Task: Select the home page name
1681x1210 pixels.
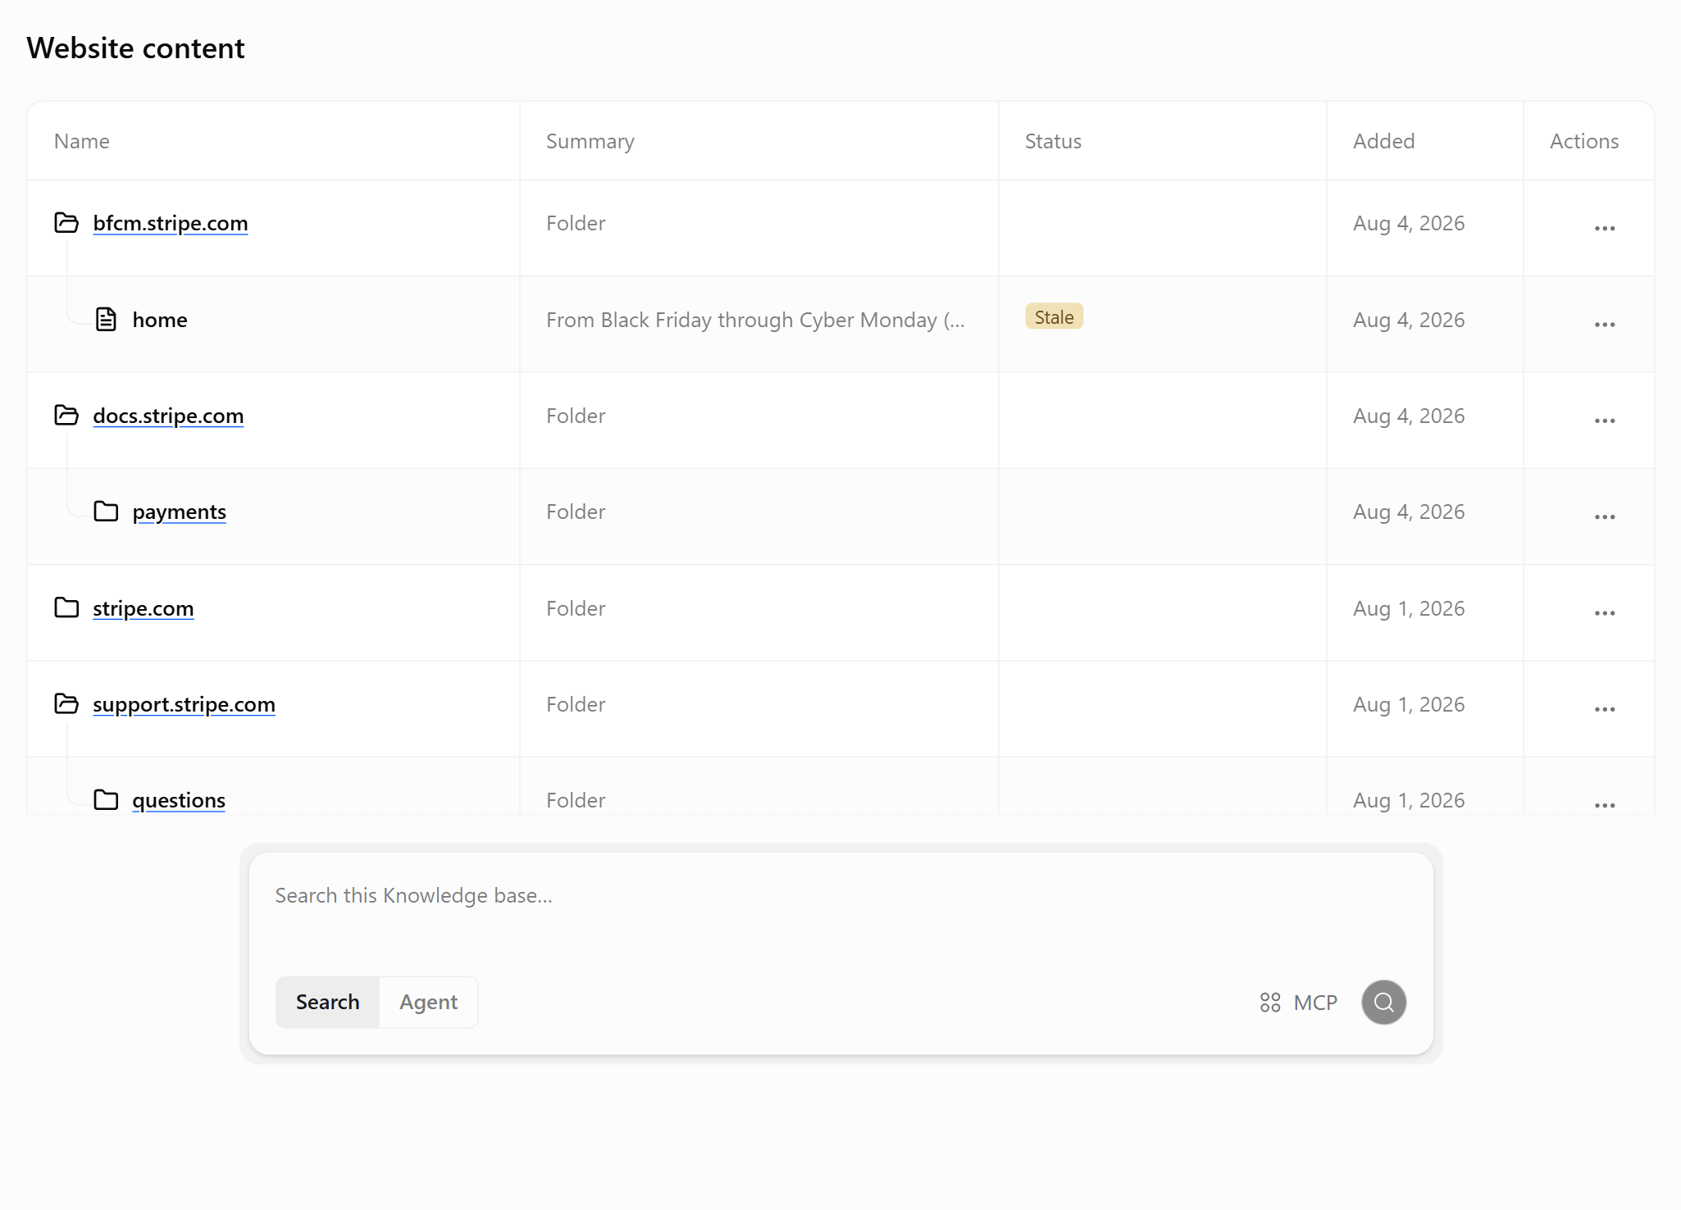Action: [x=160, y=320]
